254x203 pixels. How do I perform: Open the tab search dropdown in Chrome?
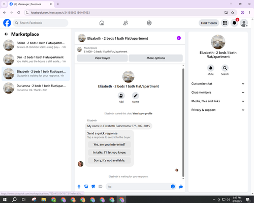(x=4, y=4)
